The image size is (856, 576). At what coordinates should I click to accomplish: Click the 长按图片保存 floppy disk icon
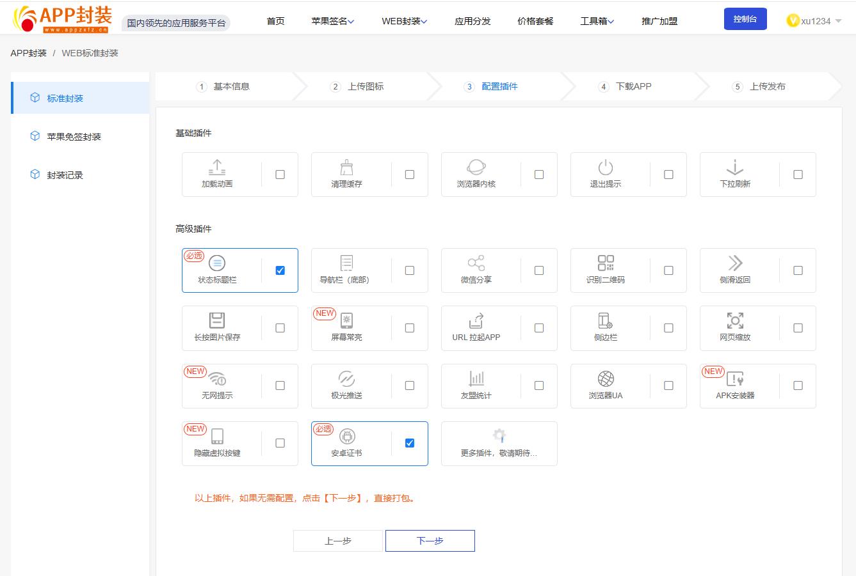(217, 321)
